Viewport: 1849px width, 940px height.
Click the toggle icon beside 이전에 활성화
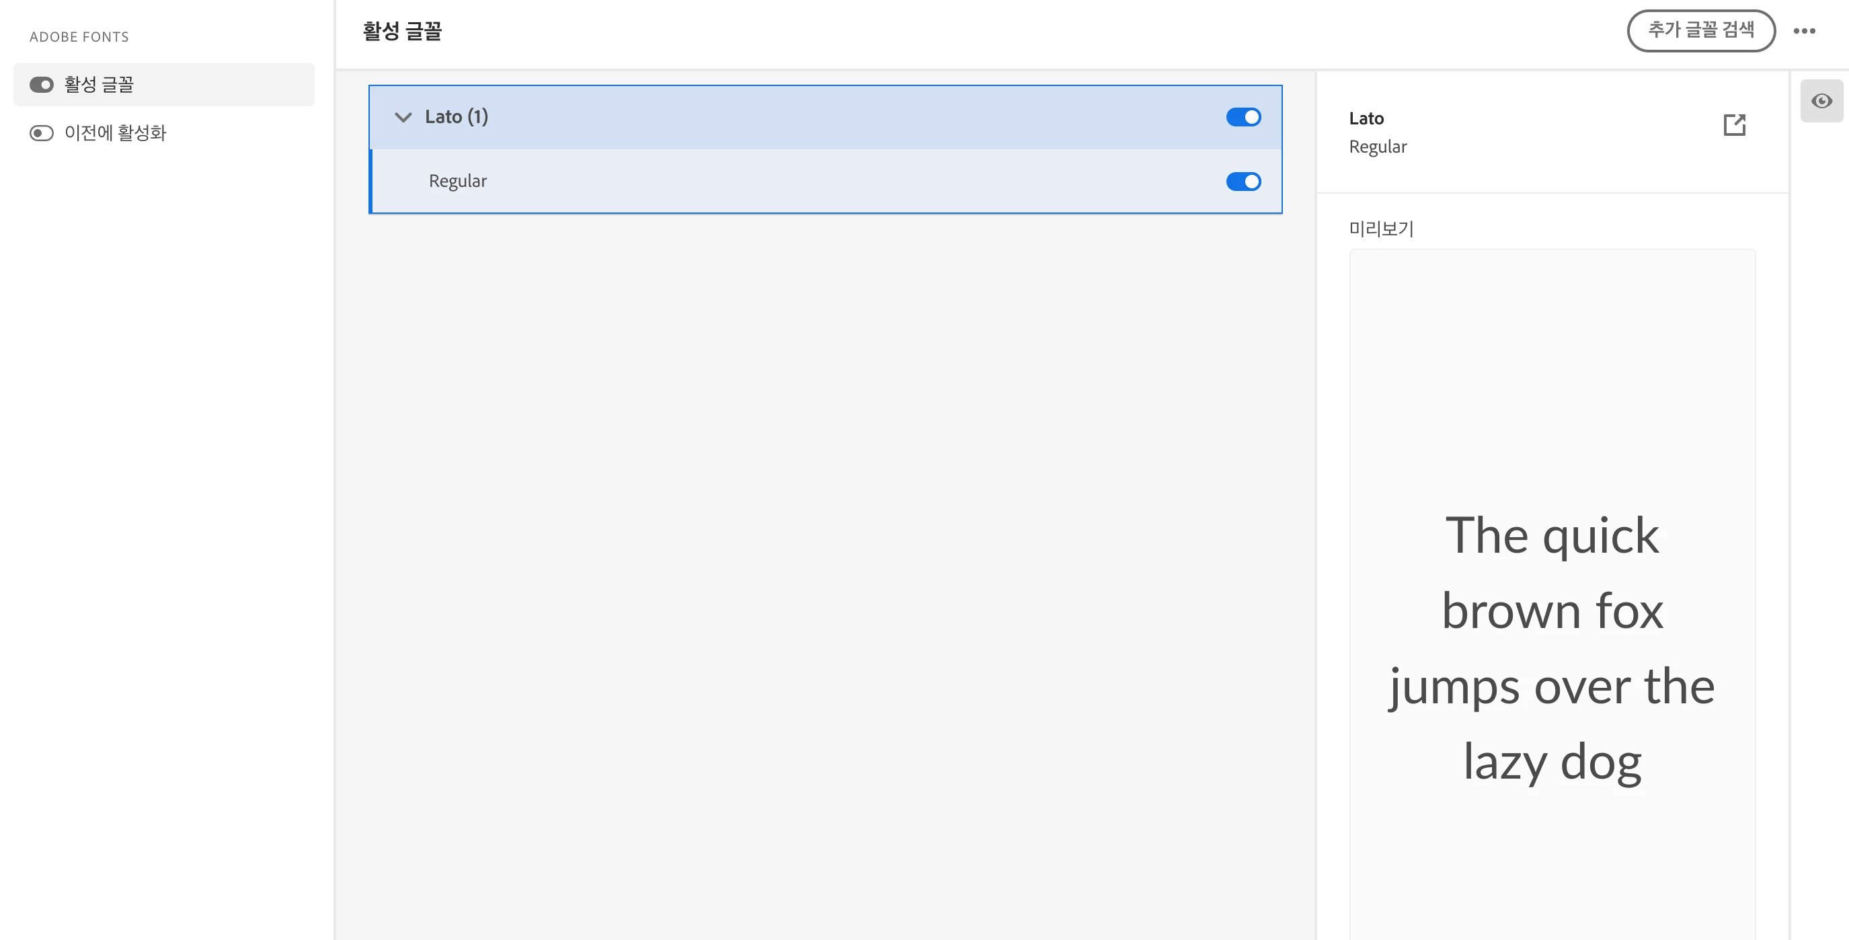(42, 132)
